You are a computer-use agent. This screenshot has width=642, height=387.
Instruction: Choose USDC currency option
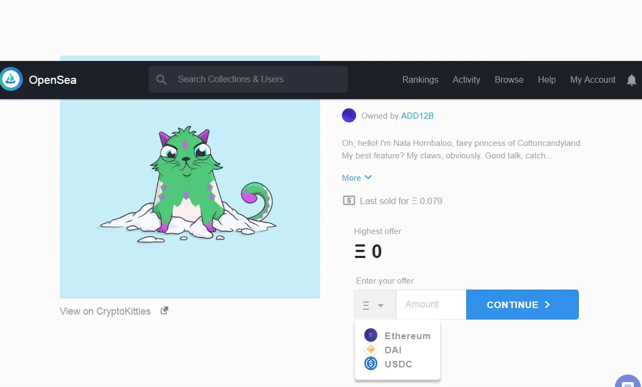click(x=399, y=364)
